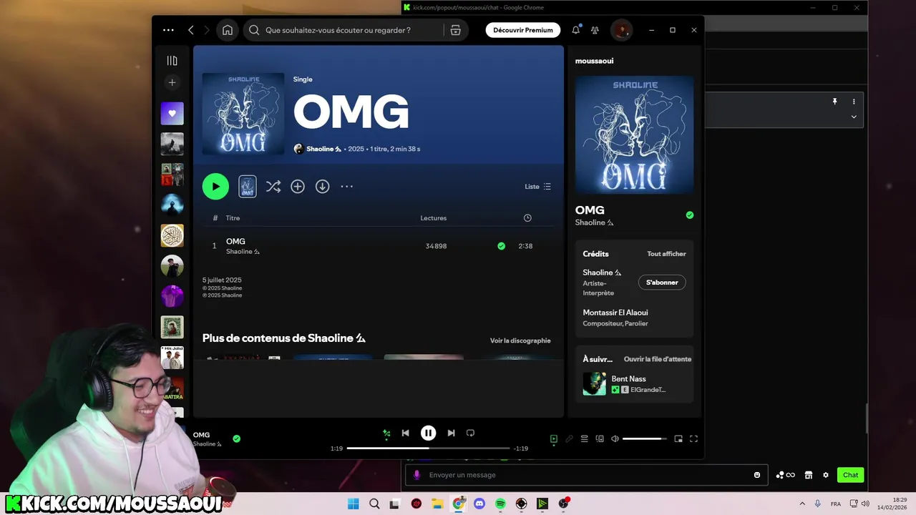This screenshot has width=916, height=515.
Task: Open Connect to a device
Action: (600, 439)
